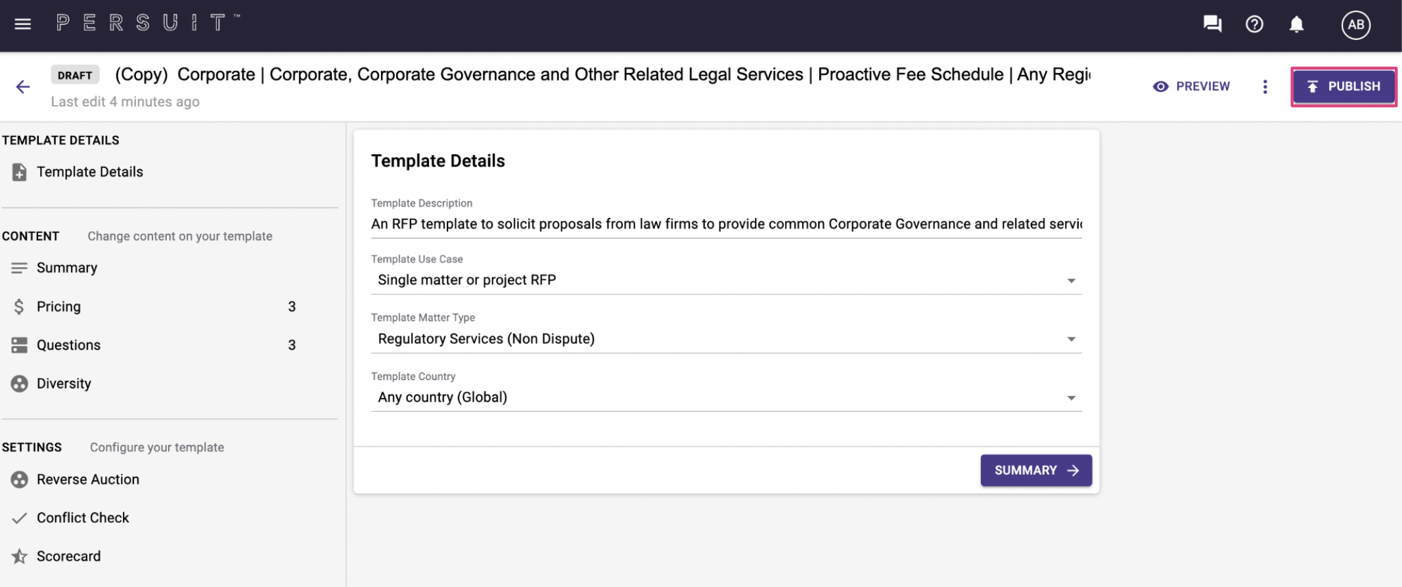Open the three-dot more options menu
The height and width of the screenshot is (587, 1402).
tap(1265, 87)
